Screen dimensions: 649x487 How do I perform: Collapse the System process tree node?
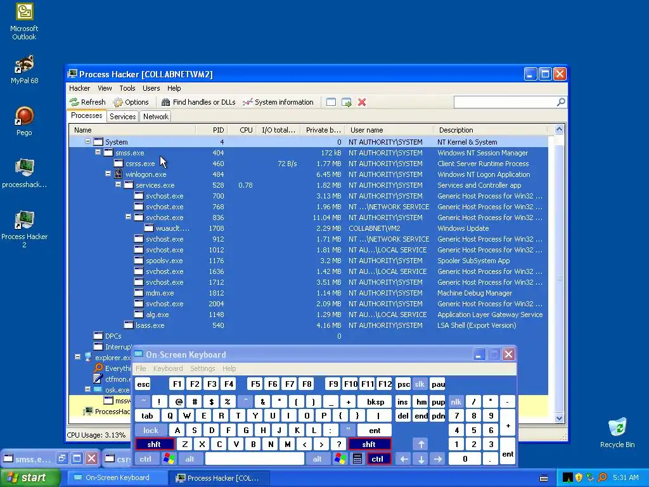87,141
